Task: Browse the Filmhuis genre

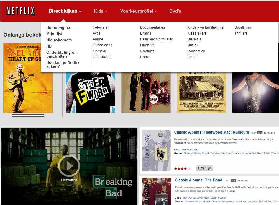Action: [147, 45]
